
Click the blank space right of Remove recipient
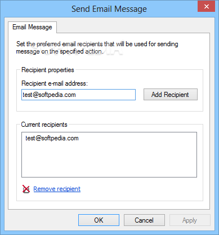click(141, 189)
